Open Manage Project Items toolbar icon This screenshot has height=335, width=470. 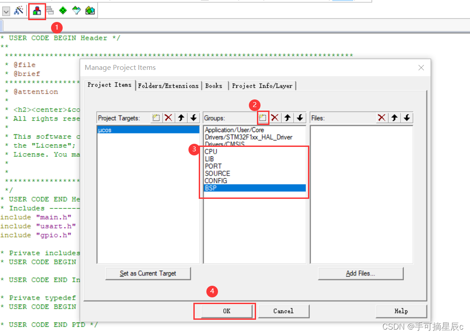pyautogui.click(x=37, y=11)
